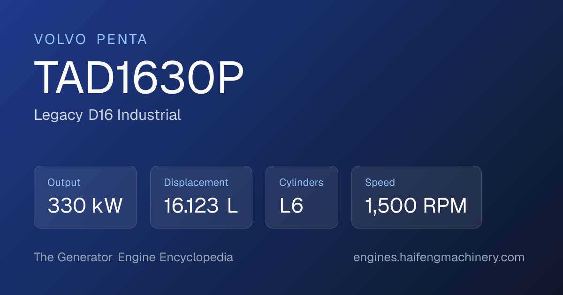Click the word Industrial in the subtitle
Viewport: 563px width, 295px height.
point(149,115)
